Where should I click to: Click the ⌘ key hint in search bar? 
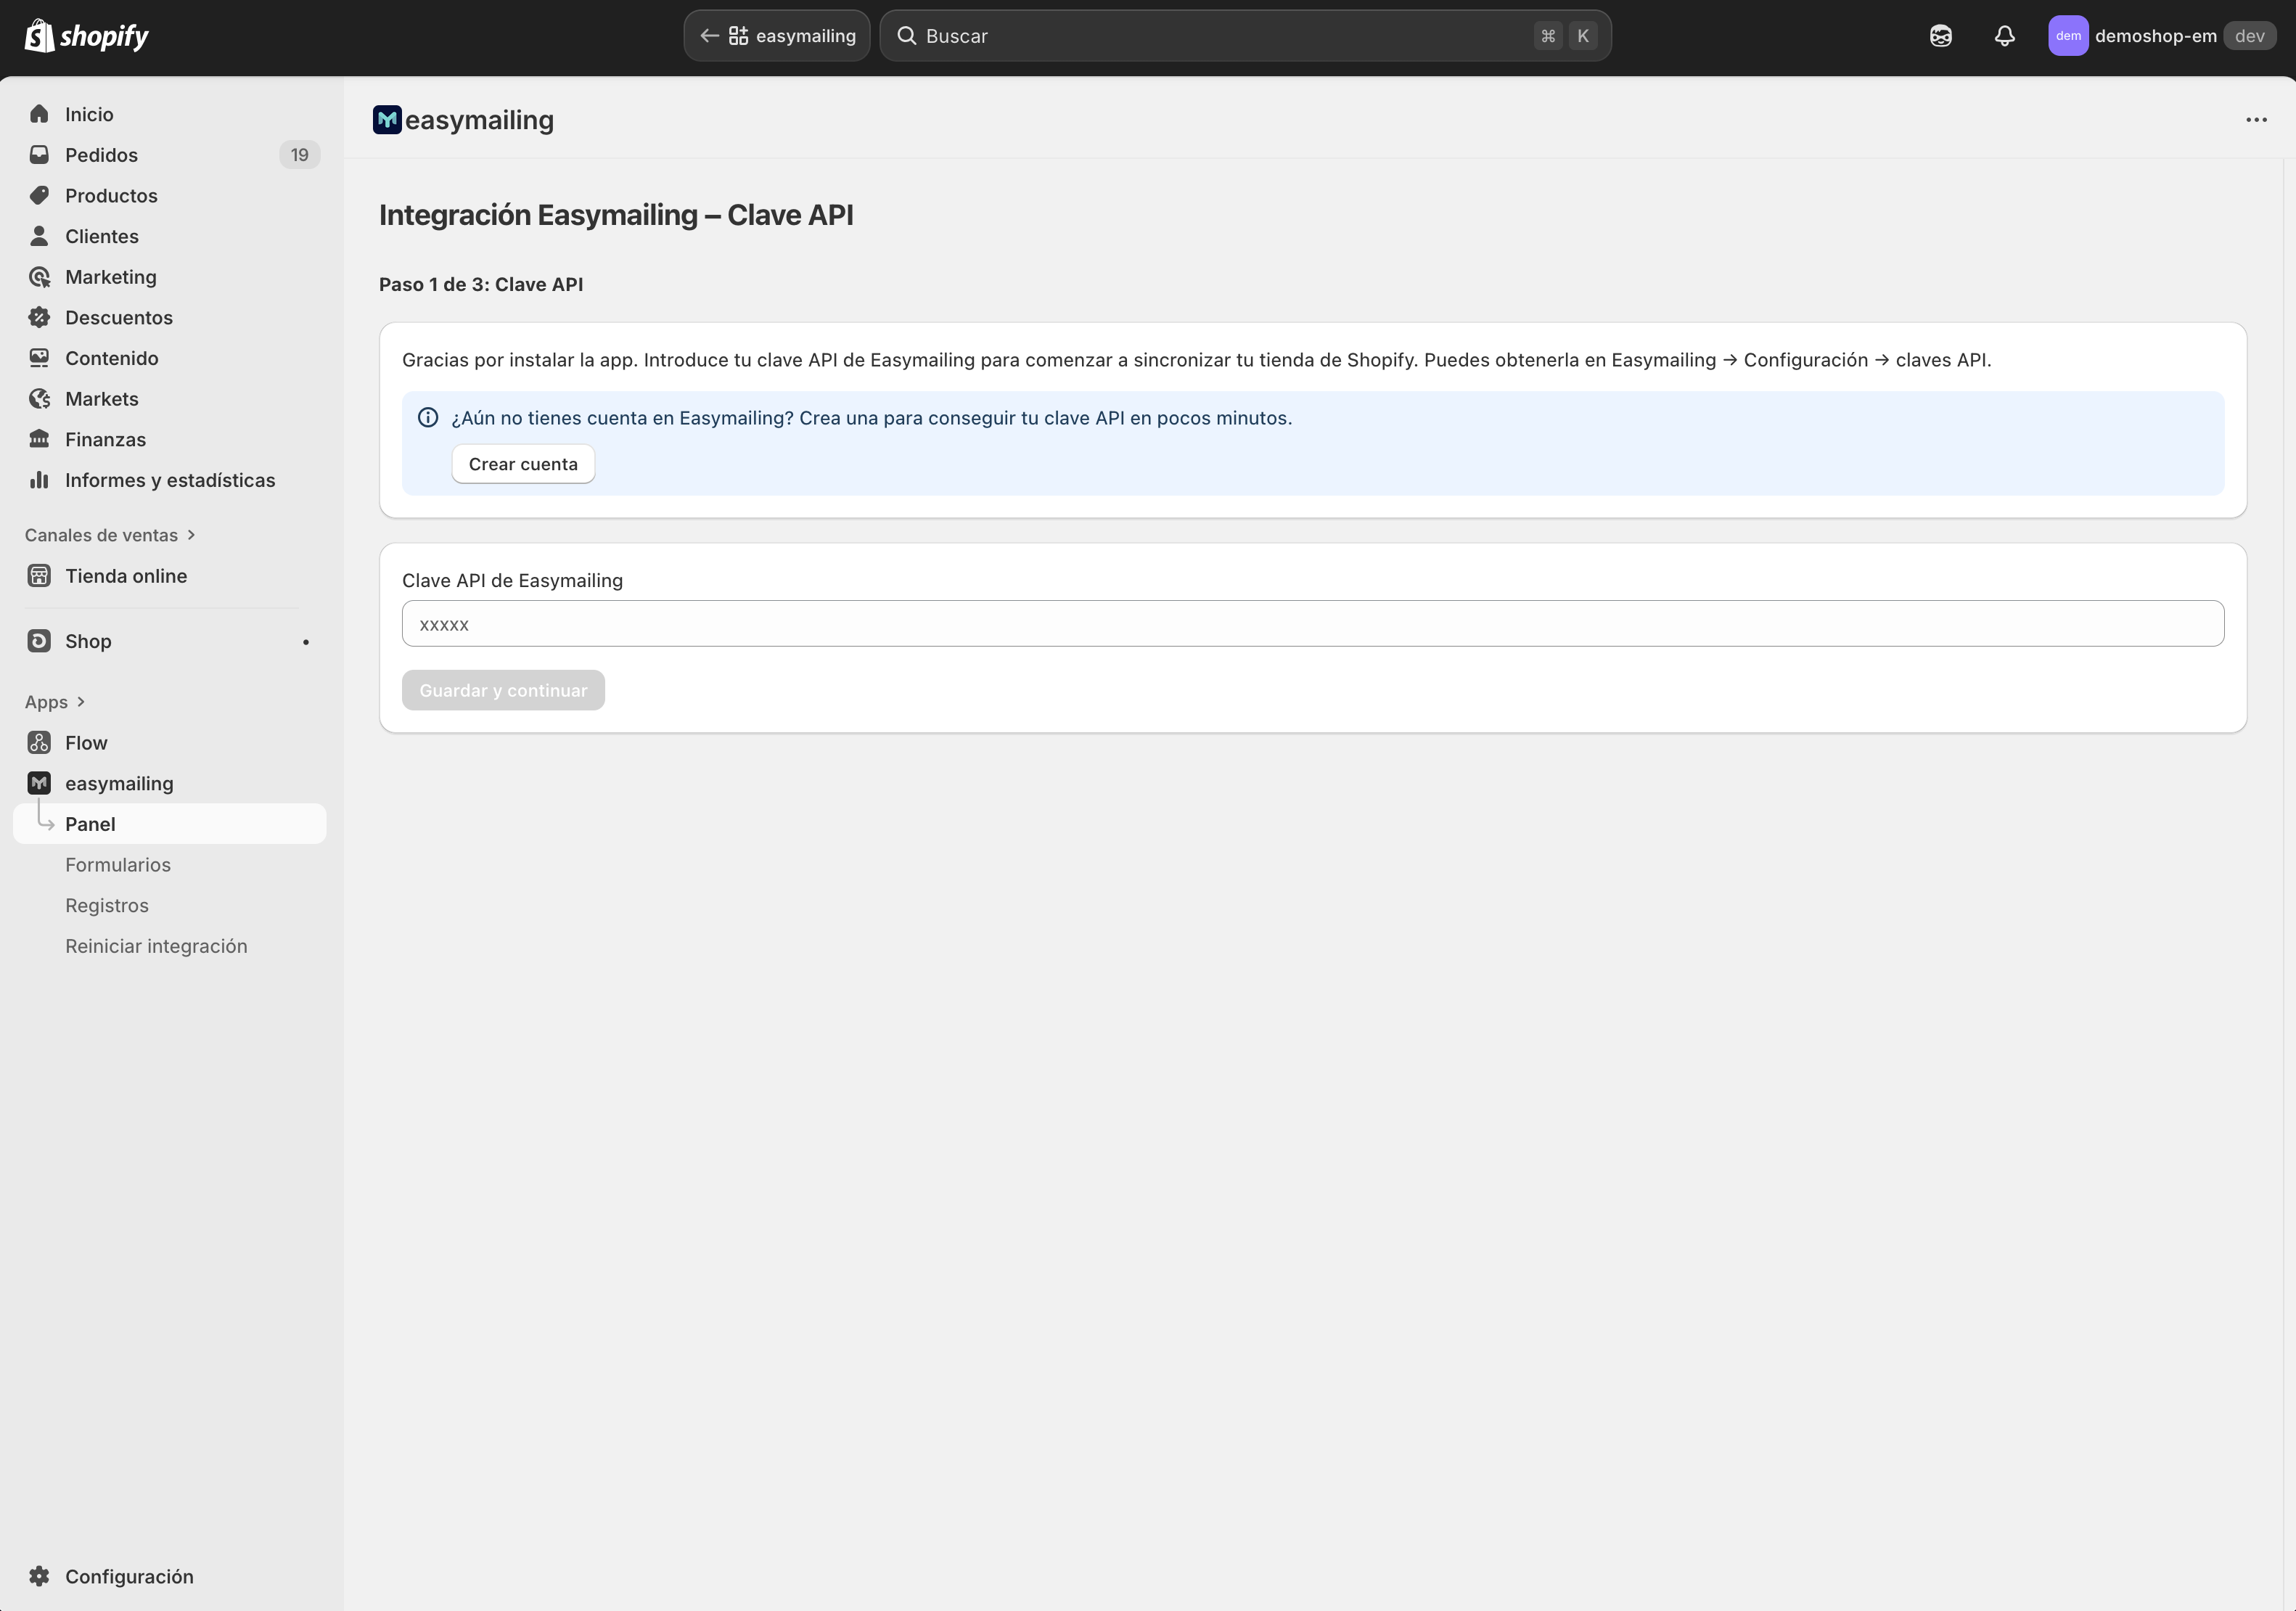pyautogui.click(x=1548, y=36)
